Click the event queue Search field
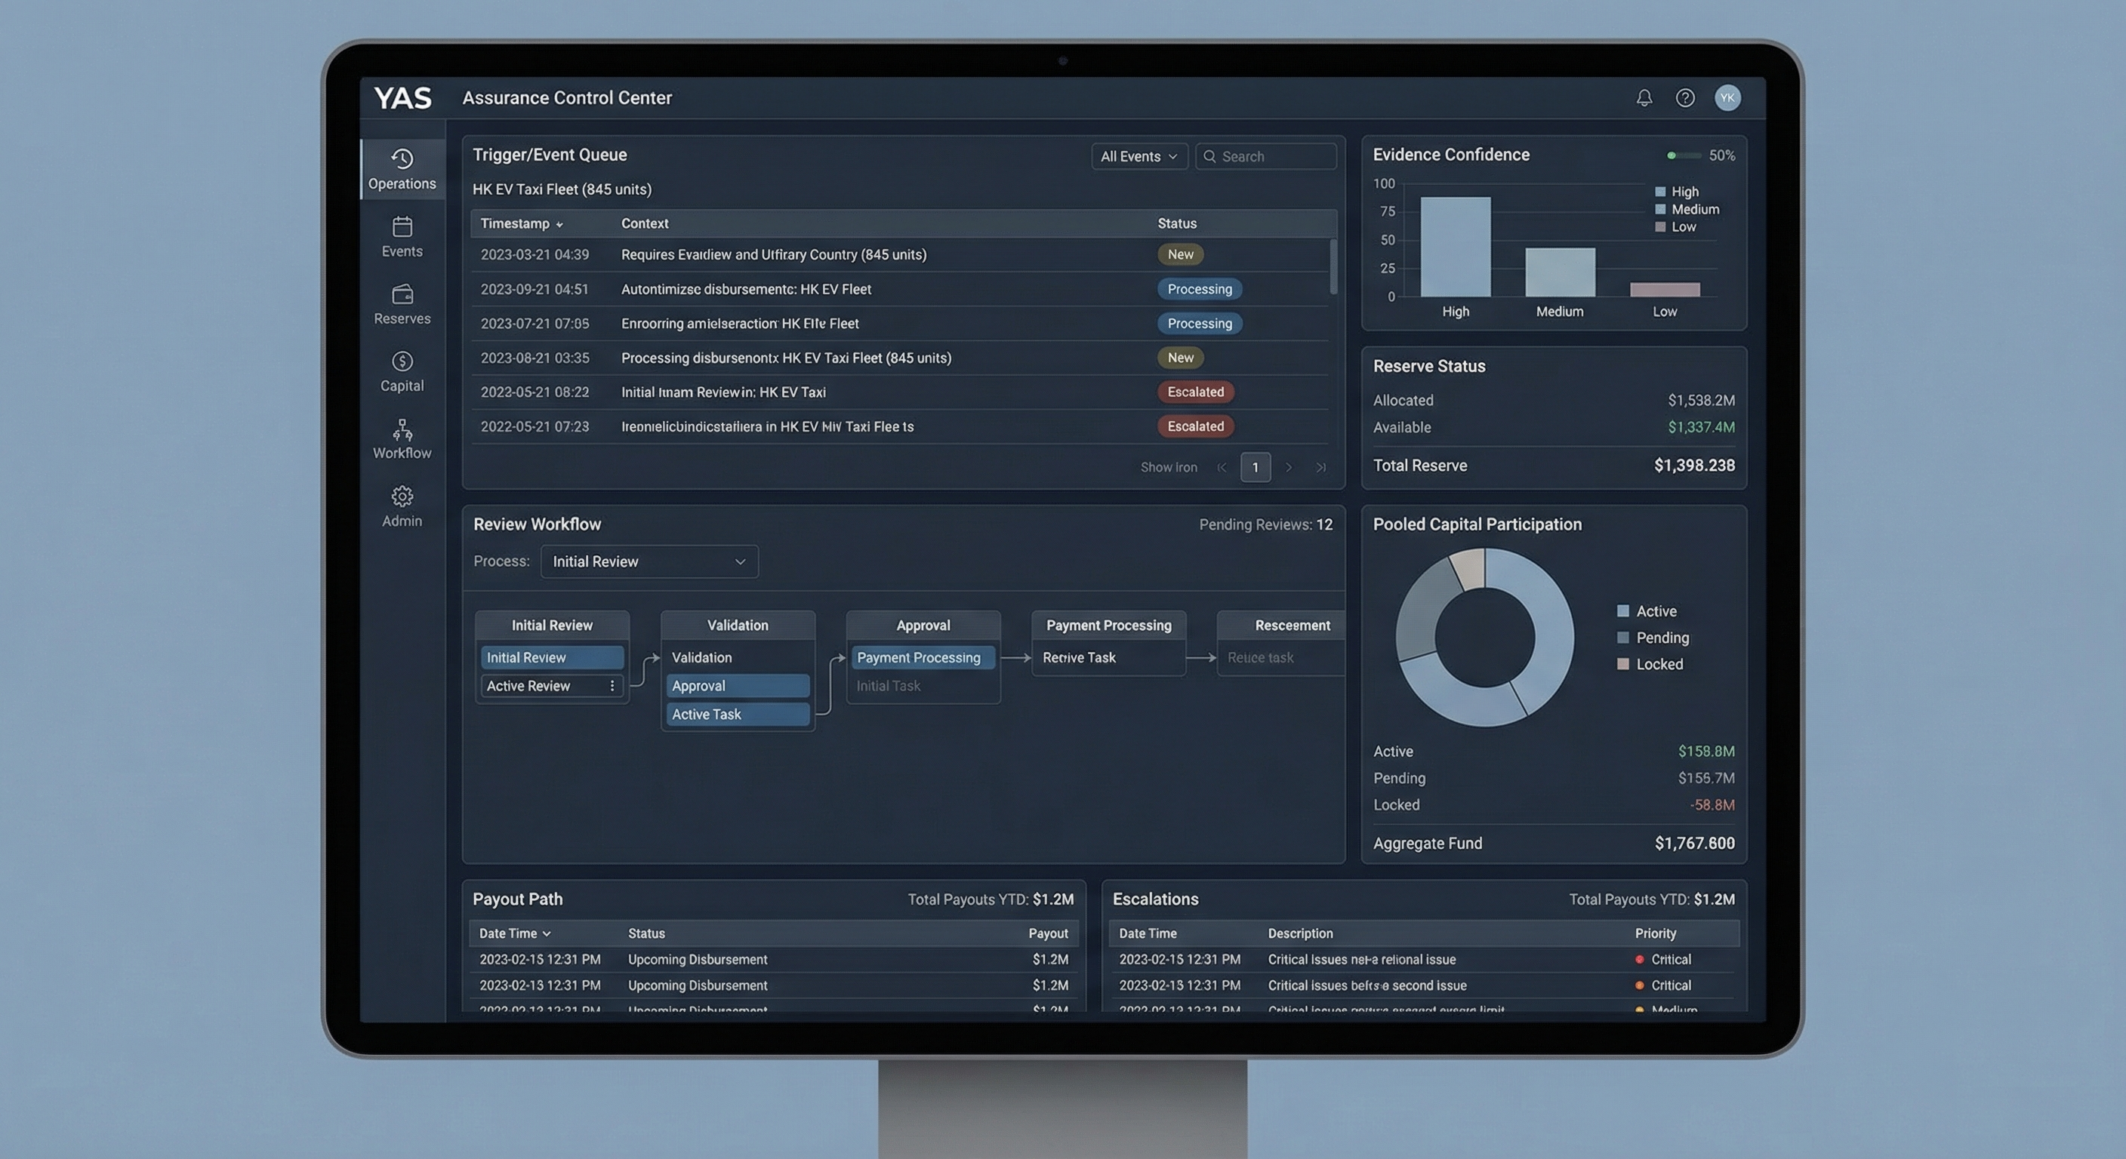Viewport: 2126px width, 1159px height. click(x=1266, y=157)
